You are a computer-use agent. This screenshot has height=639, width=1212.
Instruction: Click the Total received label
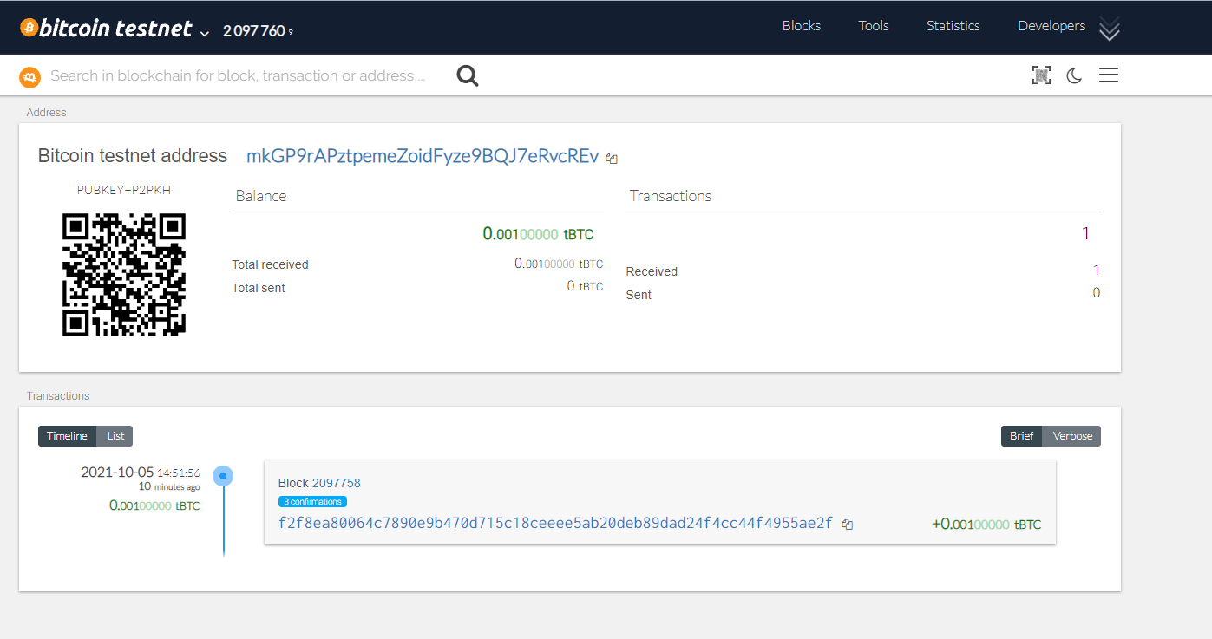point(270,264)
